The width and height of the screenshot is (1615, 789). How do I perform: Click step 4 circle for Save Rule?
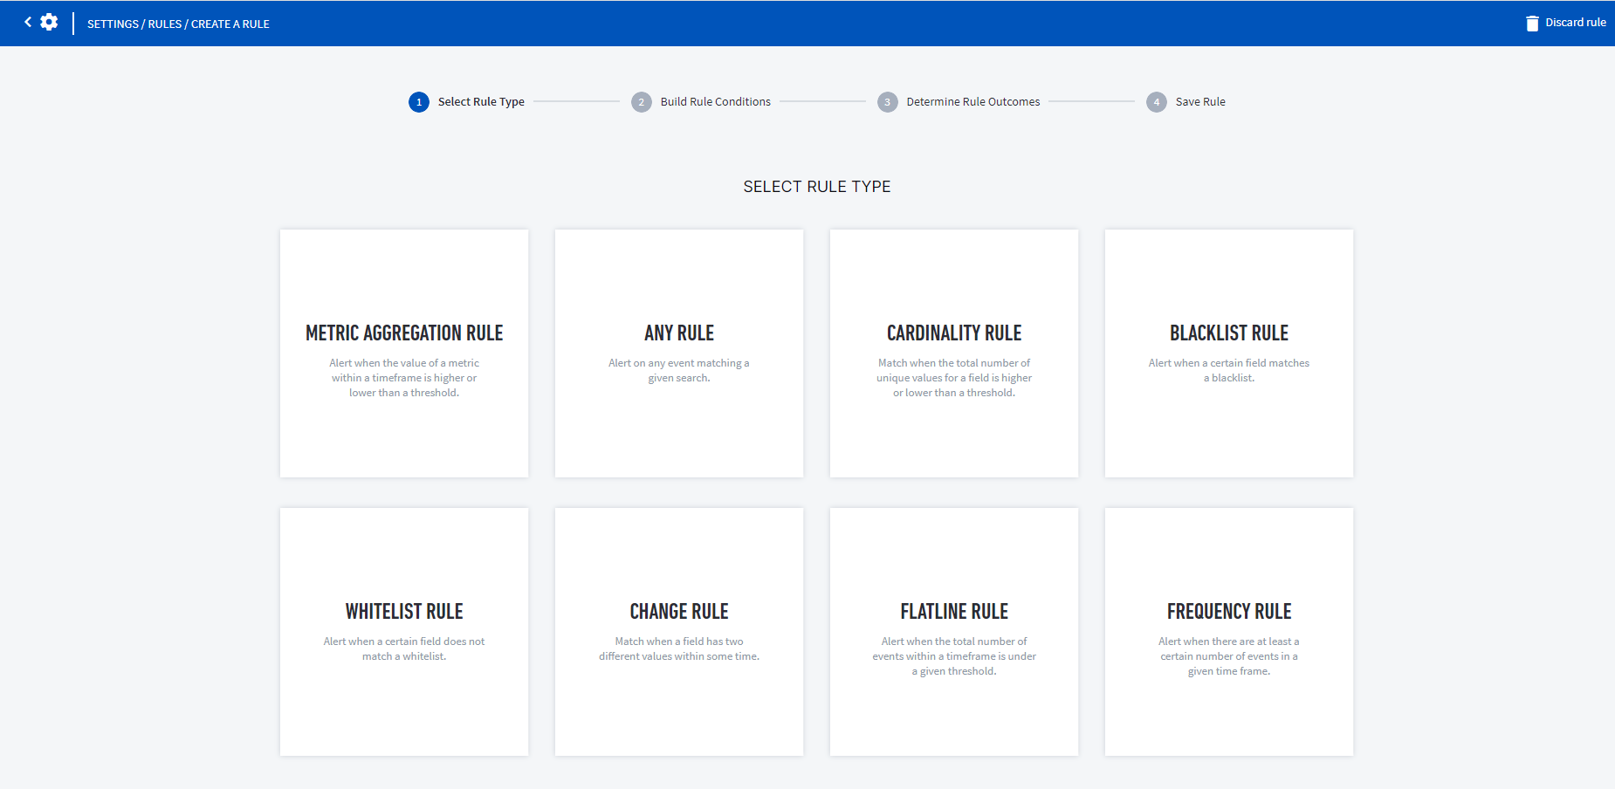click(x=1157, y=102)
